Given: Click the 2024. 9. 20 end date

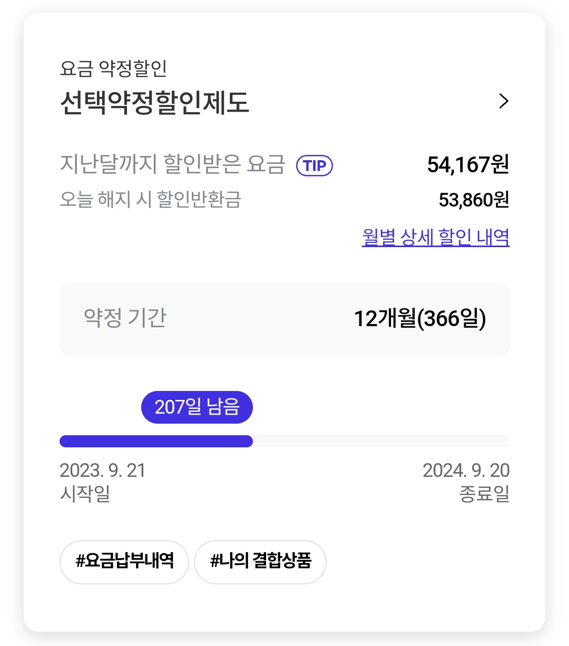Looking at the screenshot, I should click(x=466, y=471).
